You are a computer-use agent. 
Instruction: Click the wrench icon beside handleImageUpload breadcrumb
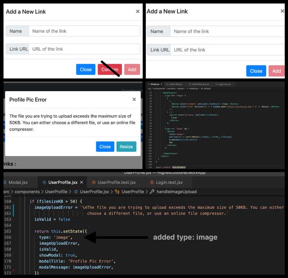pyautogui.click(x=152, y=192)
